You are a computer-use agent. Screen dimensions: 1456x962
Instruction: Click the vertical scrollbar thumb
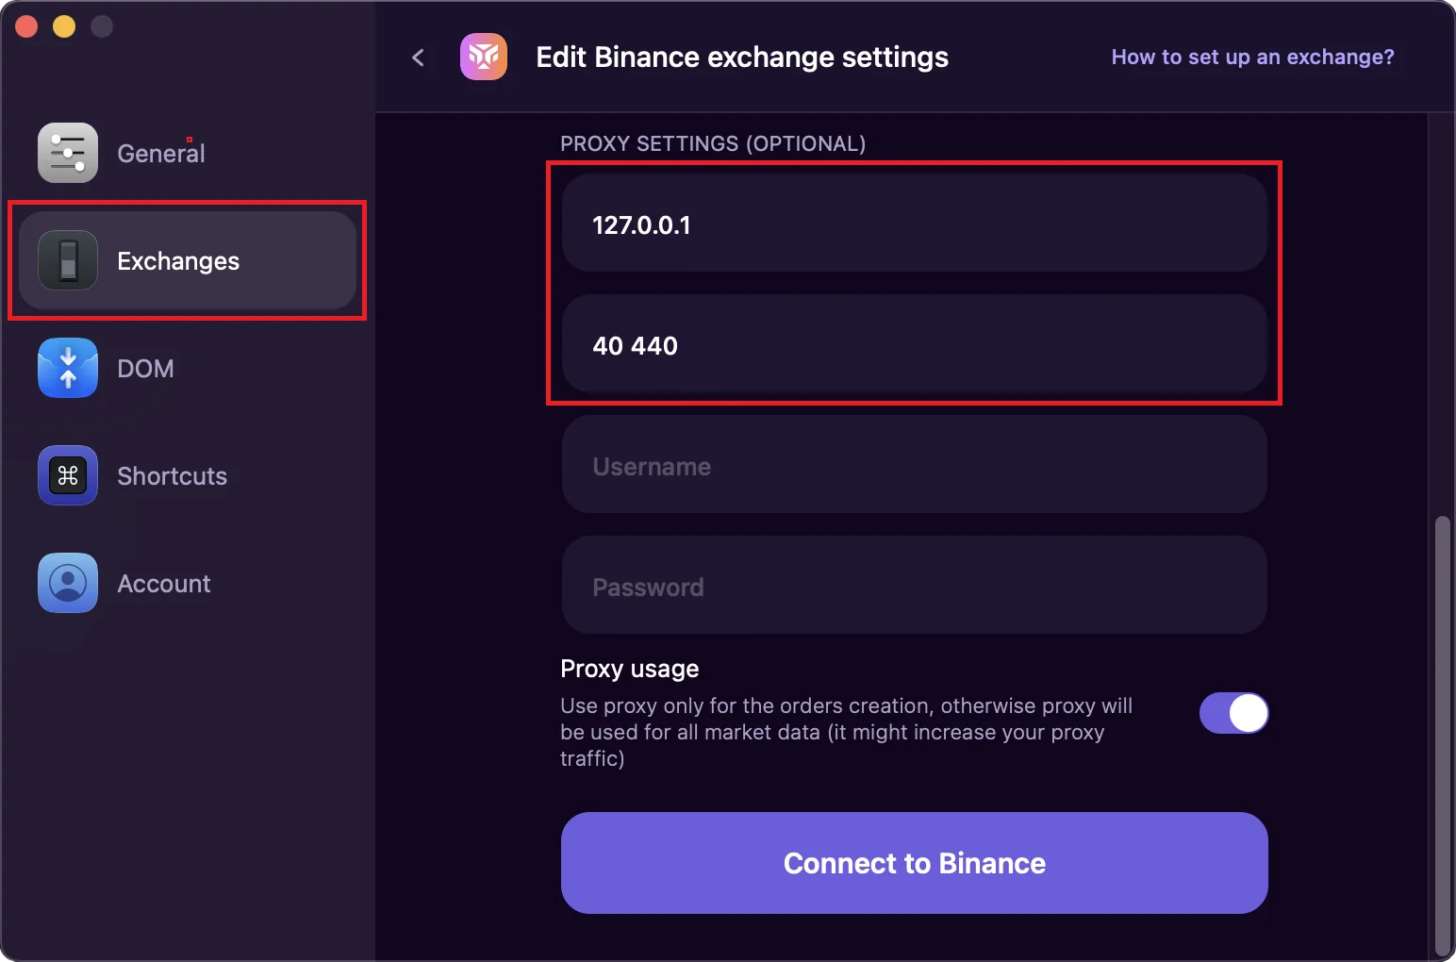coord(1442,736)
